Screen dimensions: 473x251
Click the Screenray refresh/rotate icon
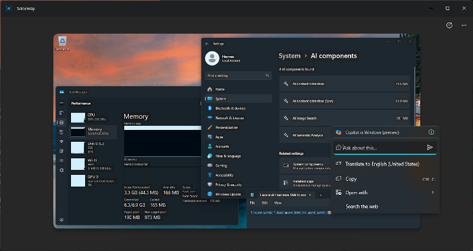click(x=449, y=25)
